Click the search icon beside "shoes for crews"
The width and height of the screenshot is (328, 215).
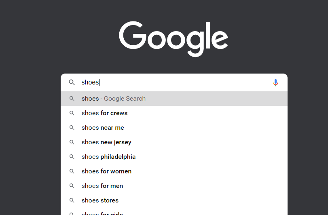(72, 113)
